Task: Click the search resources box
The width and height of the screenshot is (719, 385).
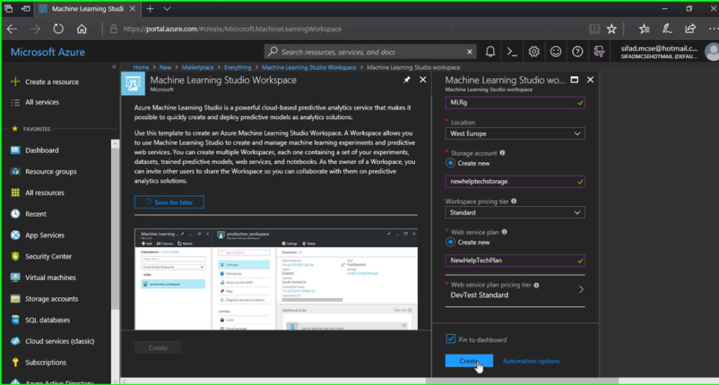Action: tap(370, 52)
